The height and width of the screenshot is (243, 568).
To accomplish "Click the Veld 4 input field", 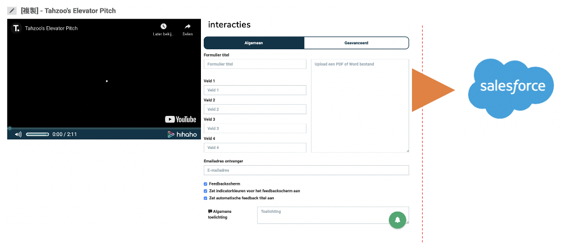I will point(255,148).
